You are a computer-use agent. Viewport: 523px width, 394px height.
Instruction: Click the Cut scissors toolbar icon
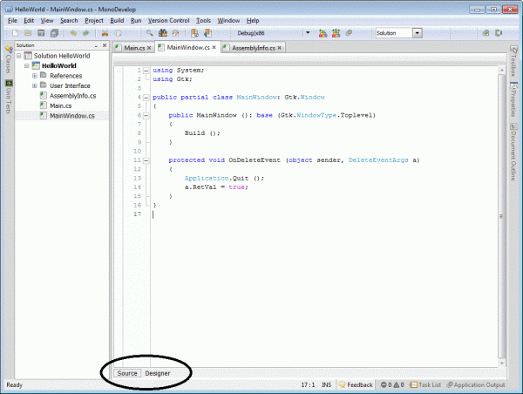pyautogui.click(x=105, y=33)
